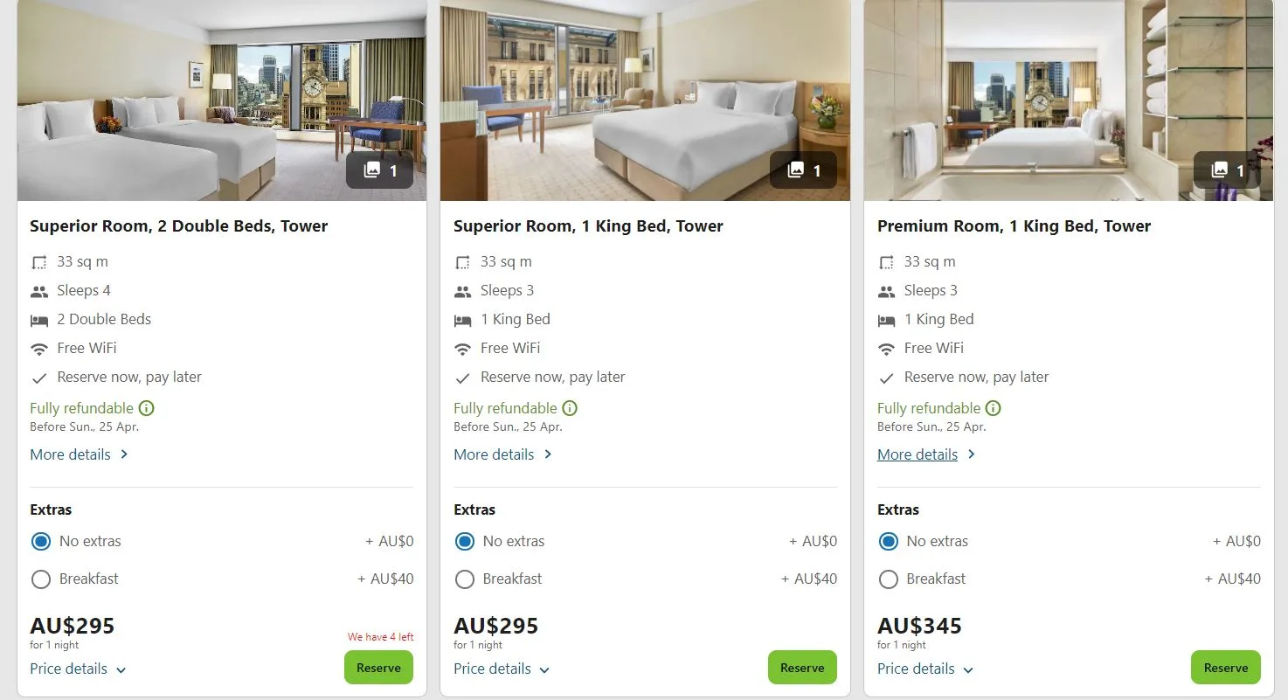The image size is (1288, 700).
Task: Open photo gallery icon on Superior 2 Double Beds room
Action: coord(379,170)
